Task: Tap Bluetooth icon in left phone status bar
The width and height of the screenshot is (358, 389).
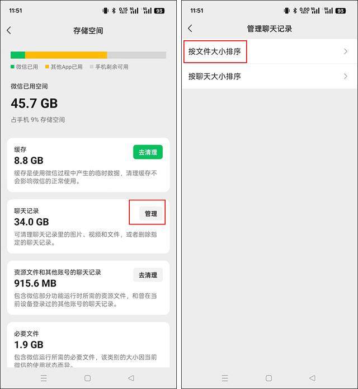Action: coord(114,11)
